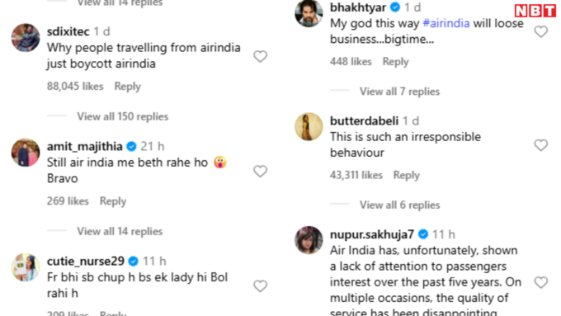
Task: View the 88,045 likes list
Action: [75, 87]
